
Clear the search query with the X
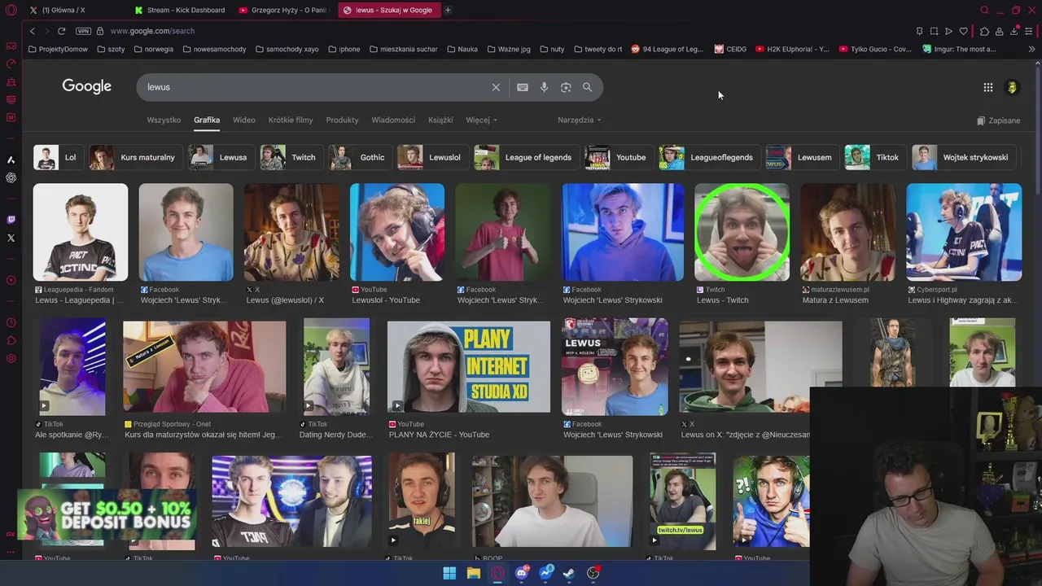(496, 87)
